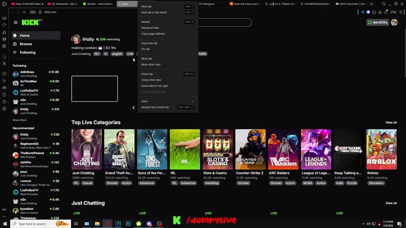Open X (Twitter) in the Opera sidebar
The image size is (406, 228).
click(x=4, y=64)
